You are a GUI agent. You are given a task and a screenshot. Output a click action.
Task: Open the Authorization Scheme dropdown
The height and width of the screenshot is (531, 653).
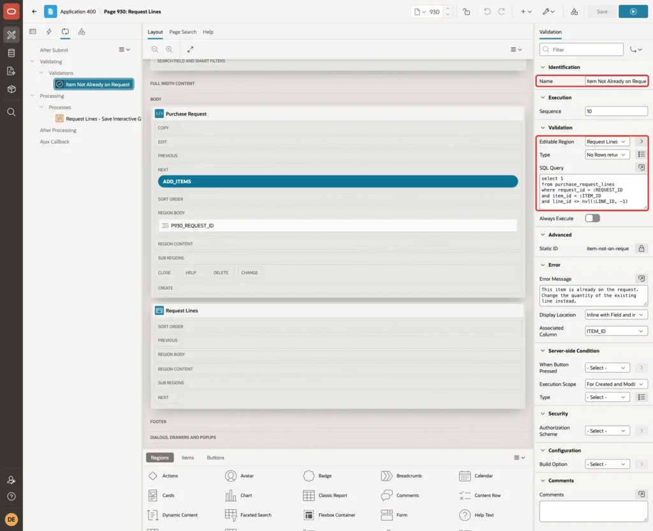point(607,431)
